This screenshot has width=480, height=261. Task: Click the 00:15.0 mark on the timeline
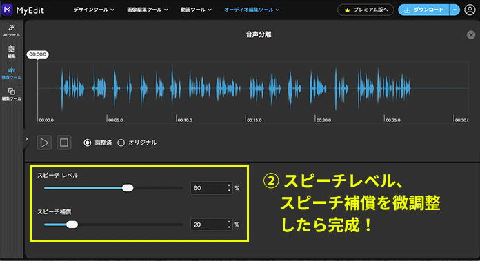[254, 120]
